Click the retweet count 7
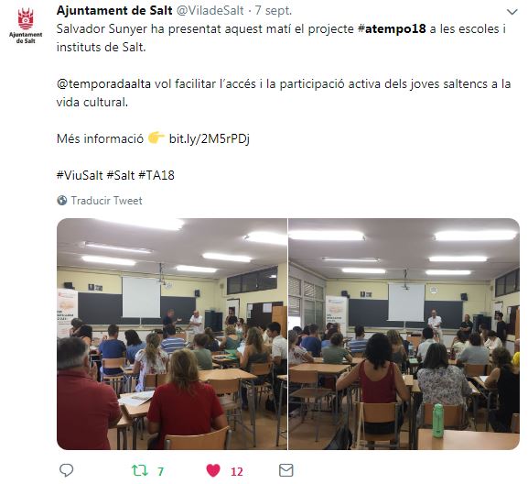528x484 pixels. click(x=161, y=471)
